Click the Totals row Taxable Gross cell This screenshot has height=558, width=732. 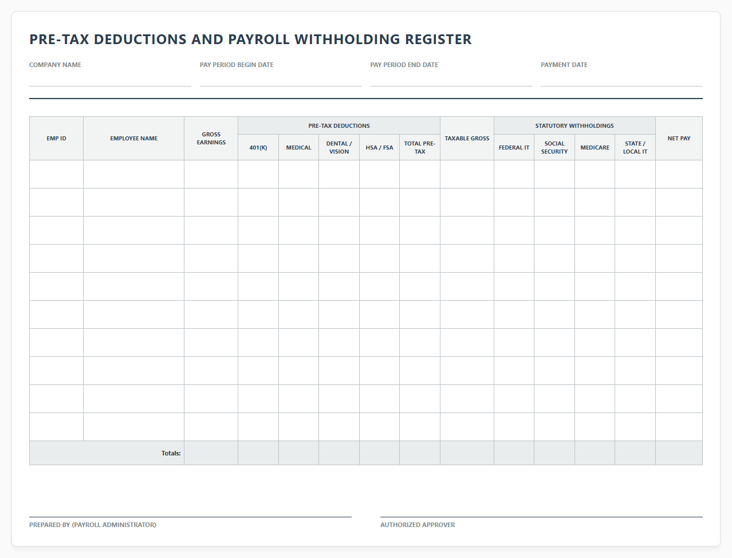467,453
